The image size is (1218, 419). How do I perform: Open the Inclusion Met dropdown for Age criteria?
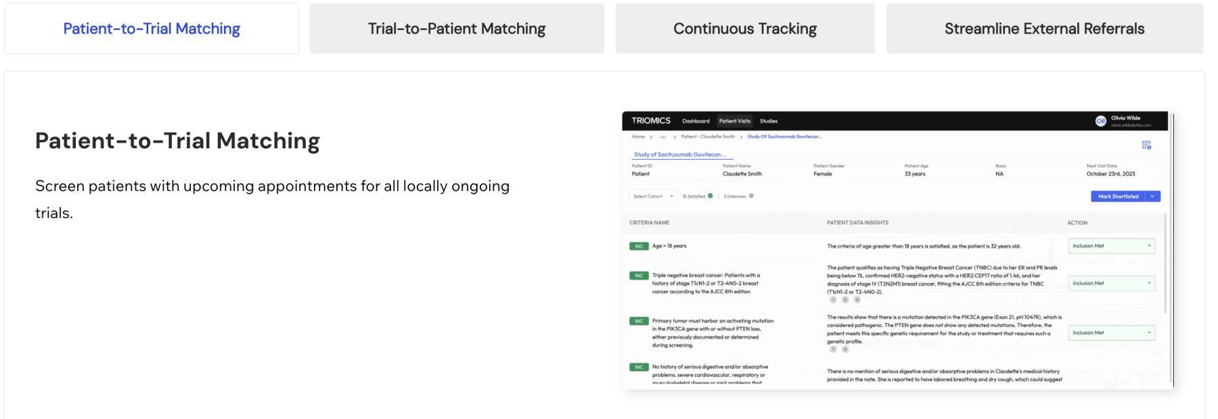click(1111, 246)
